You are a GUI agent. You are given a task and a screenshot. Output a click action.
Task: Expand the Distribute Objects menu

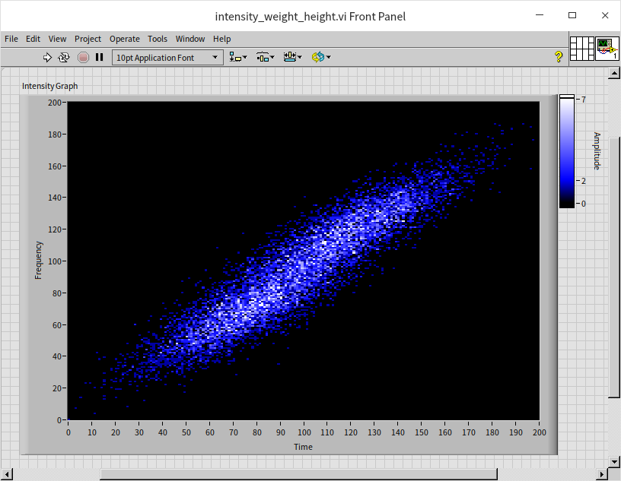tap(265, 57)
